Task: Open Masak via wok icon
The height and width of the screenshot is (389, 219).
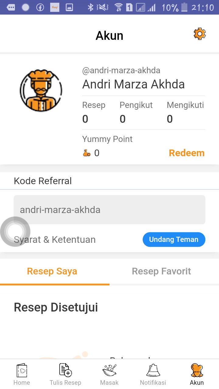Action: tap(109, 370)
